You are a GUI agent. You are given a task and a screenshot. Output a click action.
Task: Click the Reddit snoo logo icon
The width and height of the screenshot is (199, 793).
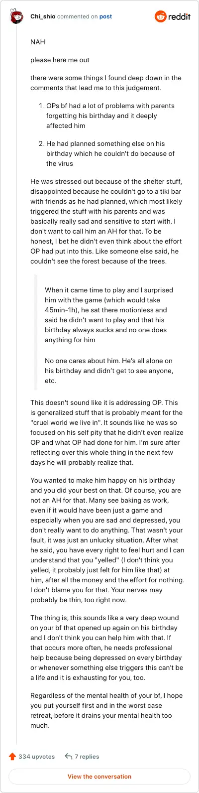[x=161, y=16]
